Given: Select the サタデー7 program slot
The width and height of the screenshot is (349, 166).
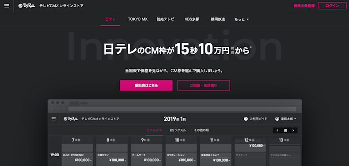Looking at the screenshot, I should coord(250,159).
